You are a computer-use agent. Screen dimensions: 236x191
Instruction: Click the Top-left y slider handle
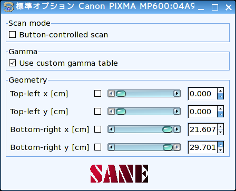click(121, 112)
